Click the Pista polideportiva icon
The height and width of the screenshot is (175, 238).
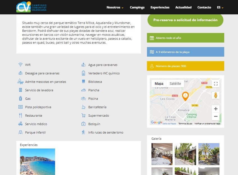(x=20, y=107)
